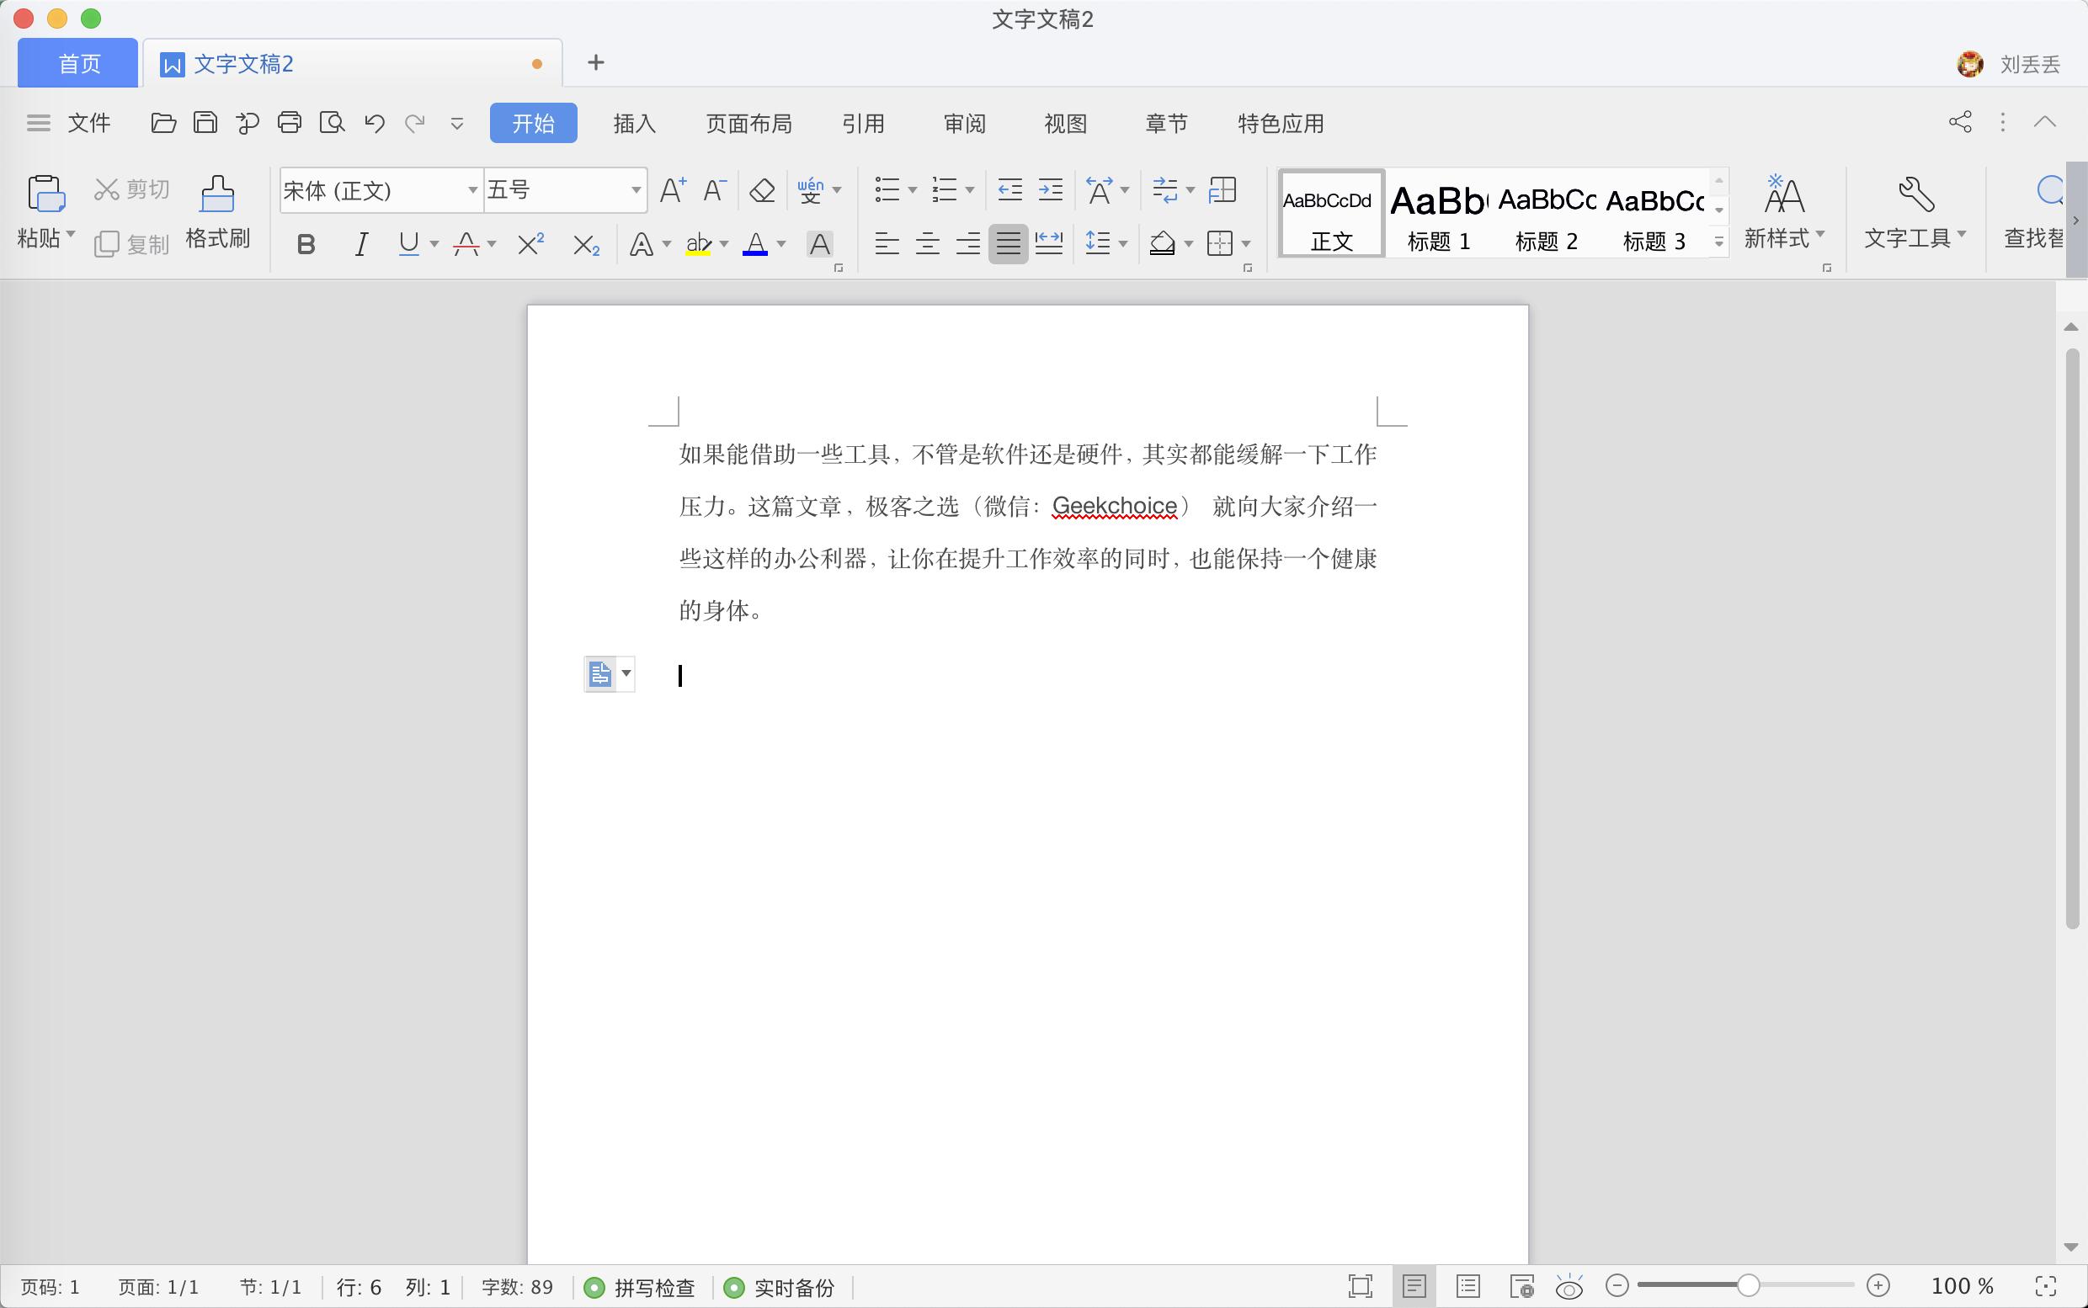The height and width of the screenshot is (1308, 2088).
Task: Click the 首页 home button
Action: pos(76,62)
